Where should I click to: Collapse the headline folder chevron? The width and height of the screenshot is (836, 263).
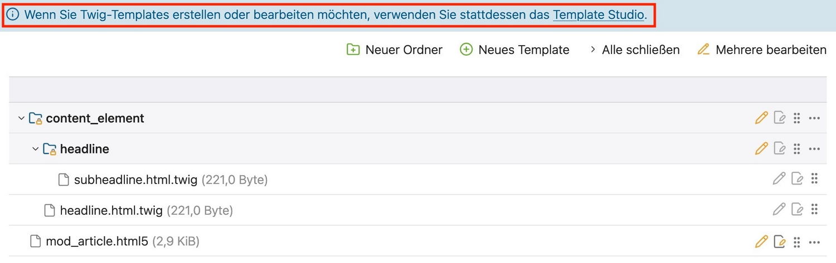36,149
